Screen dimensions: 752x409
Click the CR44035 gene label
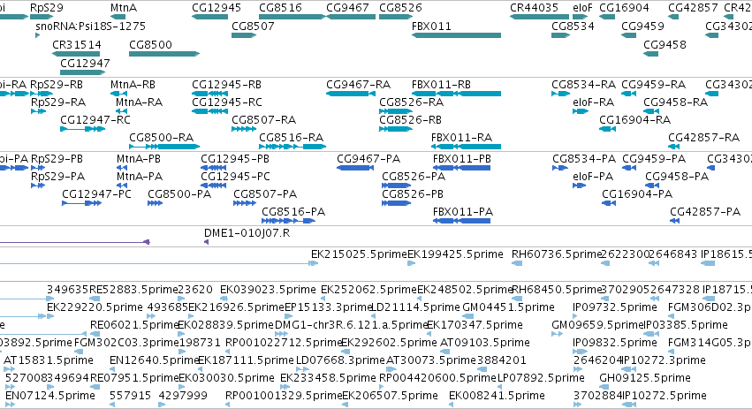534,8
